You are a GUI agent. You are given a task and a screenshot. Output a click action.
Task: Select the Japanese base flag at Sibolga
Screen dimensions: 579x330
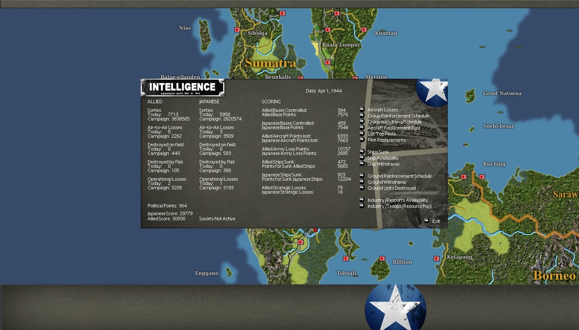click(x=237, y=30)
